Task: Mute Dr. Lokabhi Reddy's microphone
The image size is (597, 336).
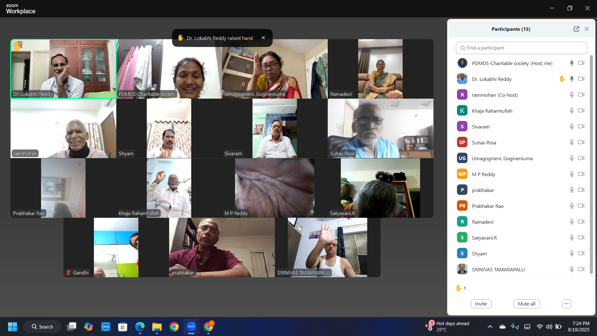Action: (x=572, y=79)
